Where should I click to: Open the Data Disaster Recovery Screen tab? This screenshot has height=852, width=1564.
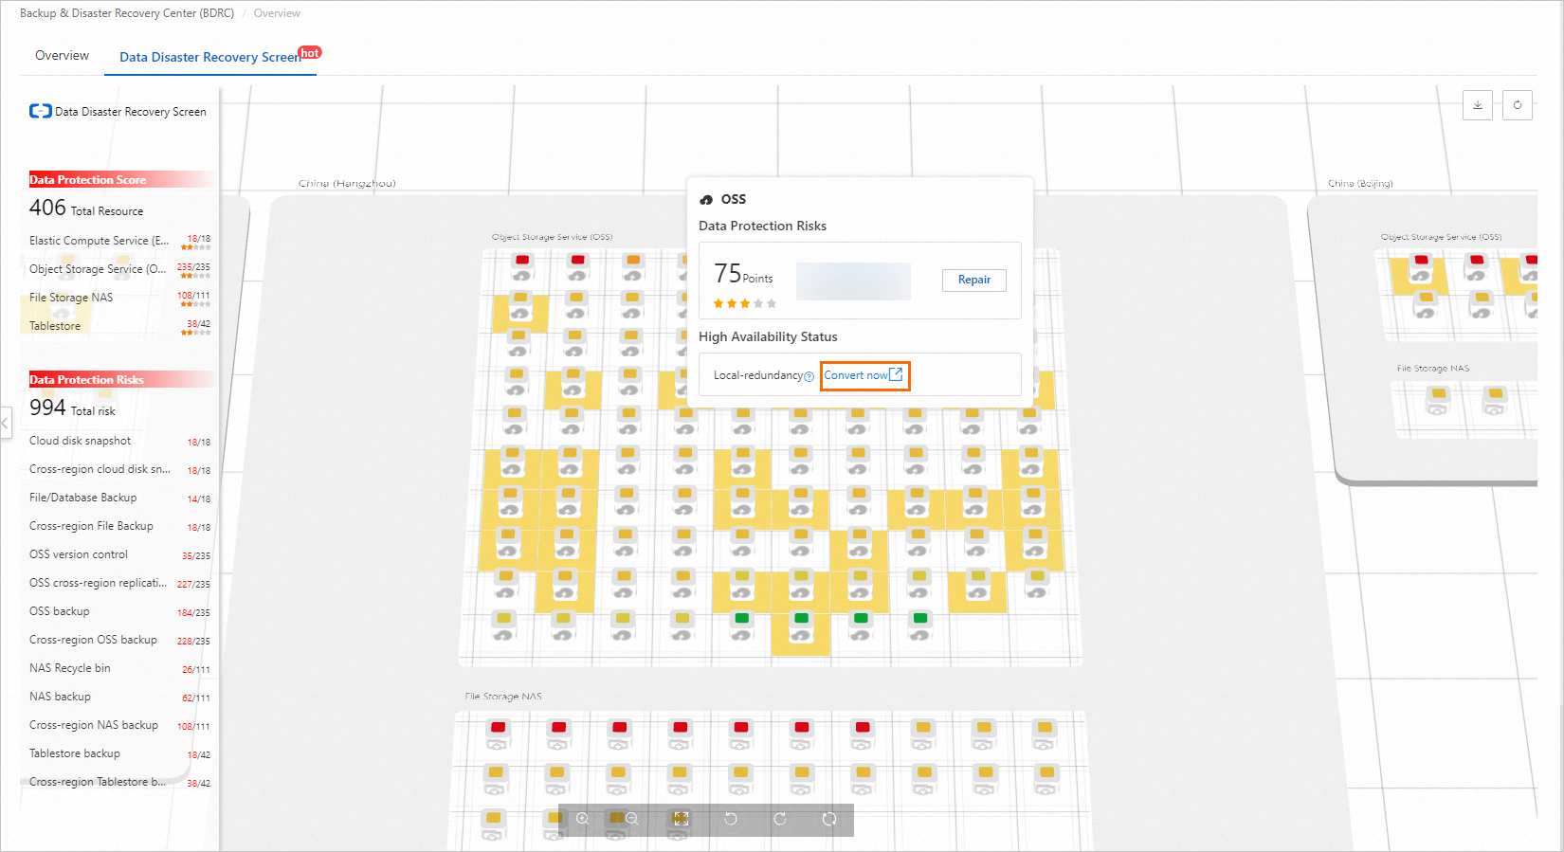pos(209,57)
